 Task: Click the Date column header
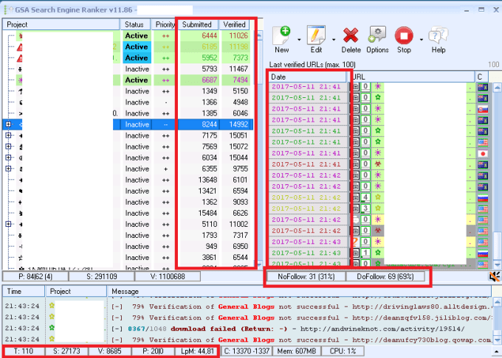(x=306, y=77)
